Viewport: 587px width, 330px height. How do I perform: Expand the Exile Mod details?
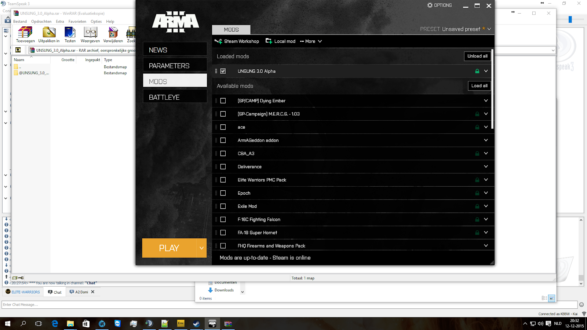pos(486,206)
